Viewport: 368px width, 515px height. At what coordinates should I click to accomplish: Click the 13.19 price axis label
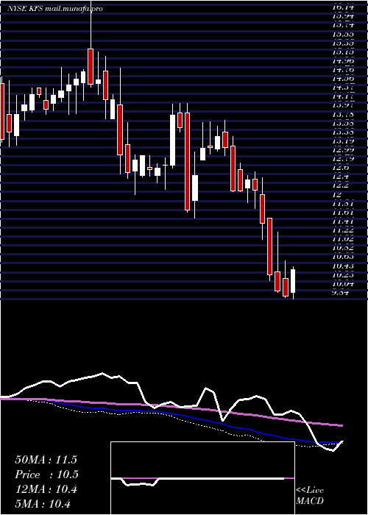tap(344, 141)
